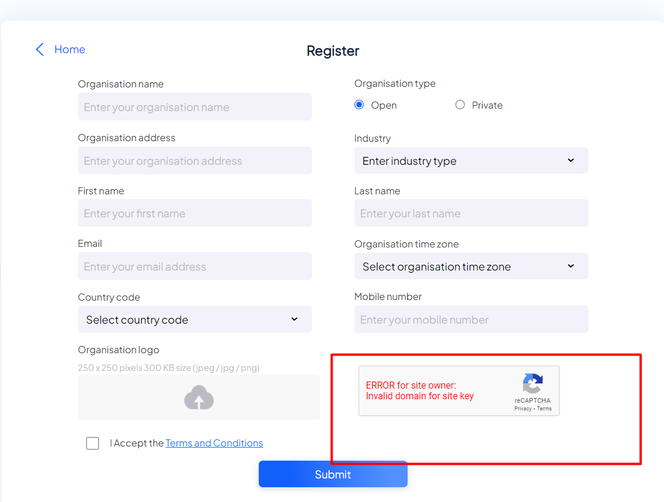The height and width of the screenshot is (502, 664).
Task: Go back via the Home link
Action: point(70,50)
